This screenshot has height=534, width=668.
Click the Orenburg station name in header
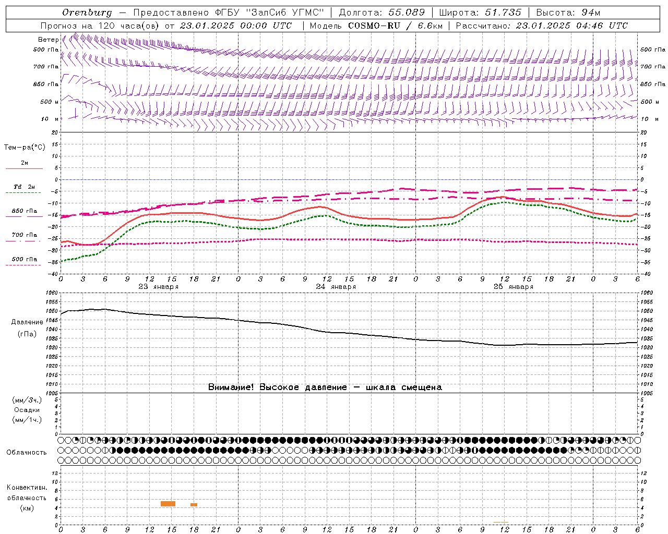87,13
